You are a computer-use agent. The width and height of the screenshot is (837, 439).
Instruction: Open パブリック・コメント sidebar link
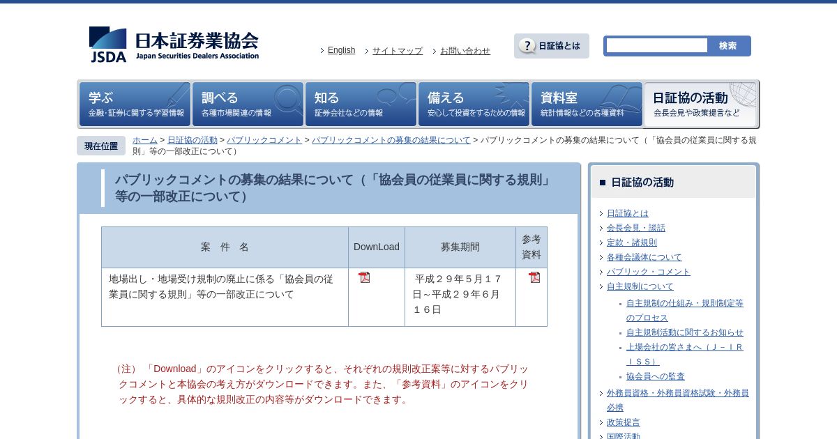[x=649, y=272]
